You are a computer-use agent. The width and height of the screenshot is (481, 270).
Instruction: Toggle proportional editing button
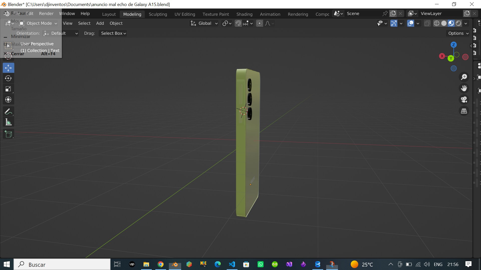[260, 23]
